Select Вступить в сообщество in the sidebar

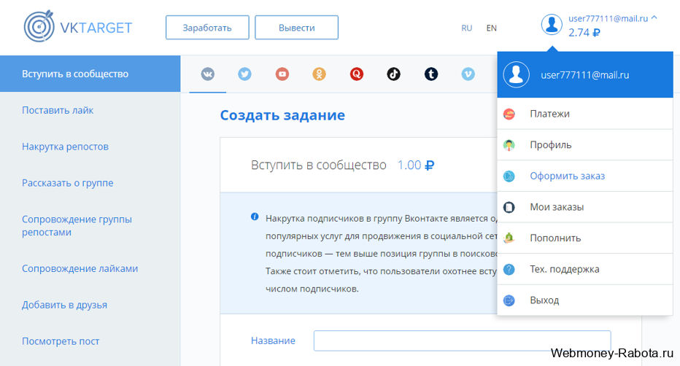point(90,74)
